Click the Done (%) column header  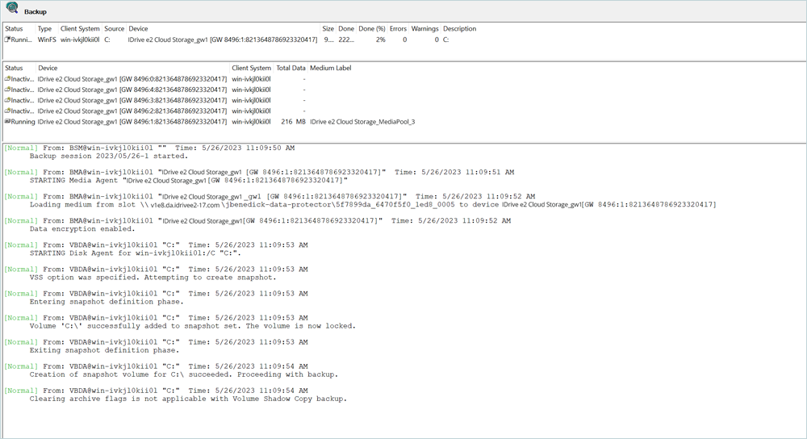(372, 29)
